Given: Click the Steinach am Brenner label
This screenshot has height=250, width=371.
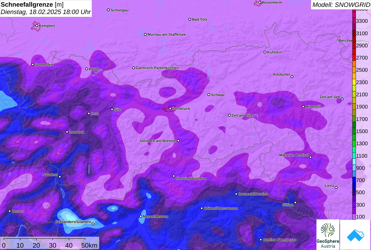Looking at the screenshot, I should pyautogui.click(x=158, y=141).
